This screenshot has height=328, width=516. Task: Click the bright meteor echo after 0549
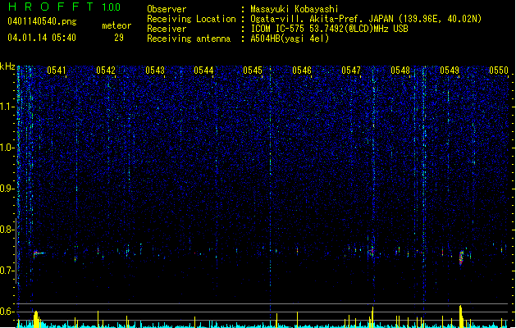click(461, 257)
